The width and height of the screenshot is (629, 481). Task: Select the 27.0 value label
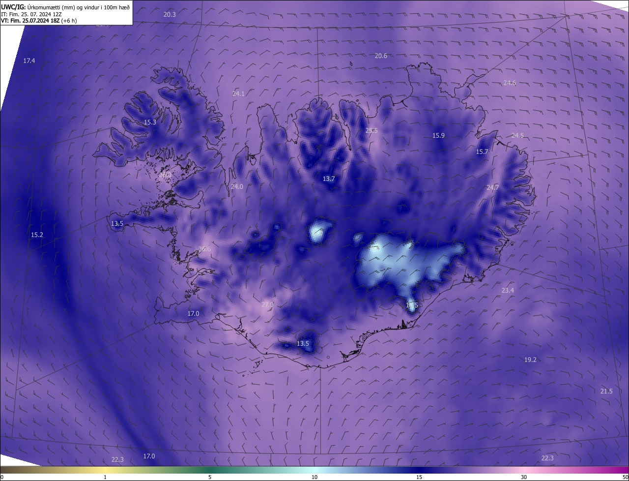[x=267, y=305]
